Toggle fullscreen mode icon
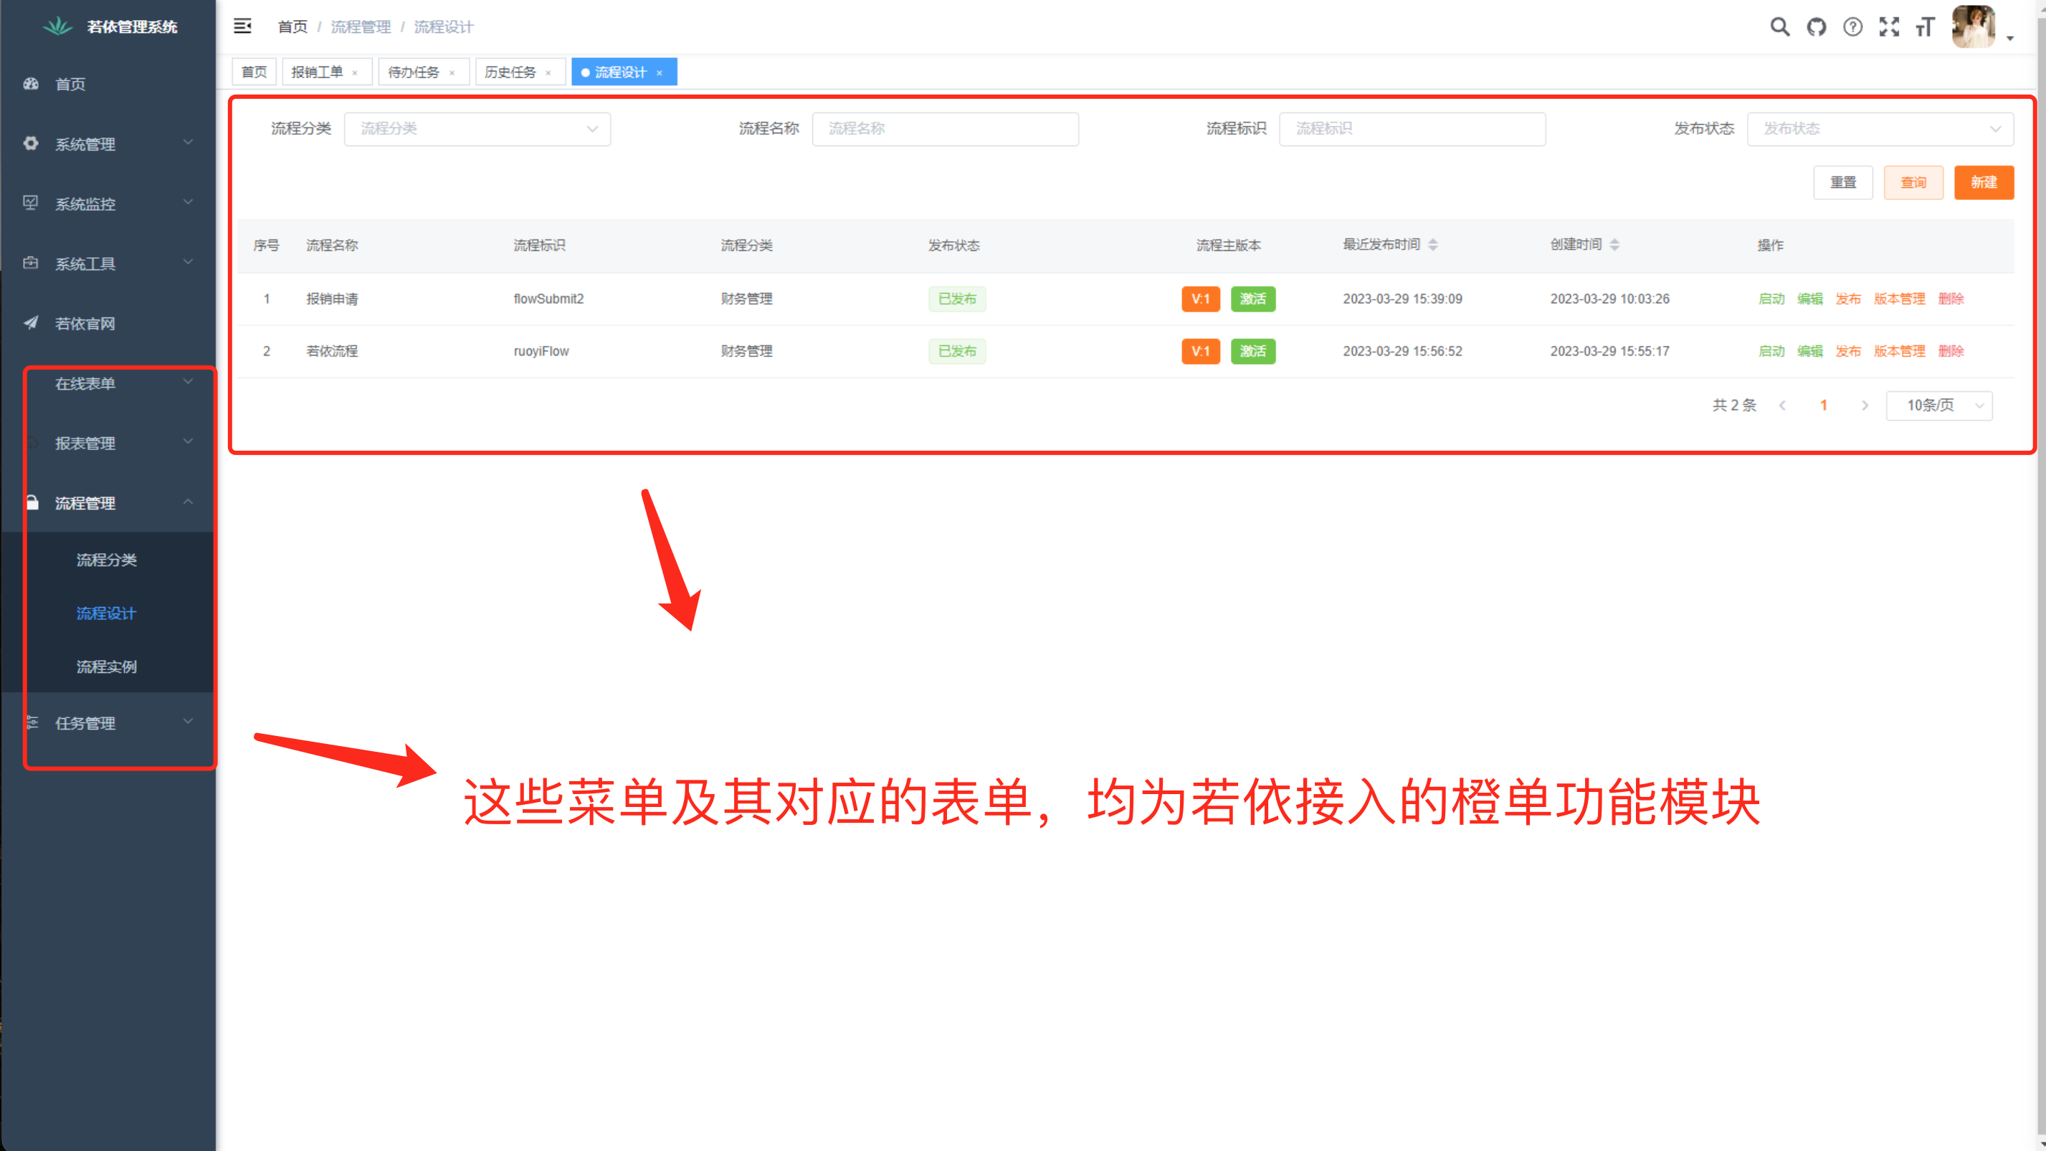2046x1151 pixels. [x=1889, y=27]
